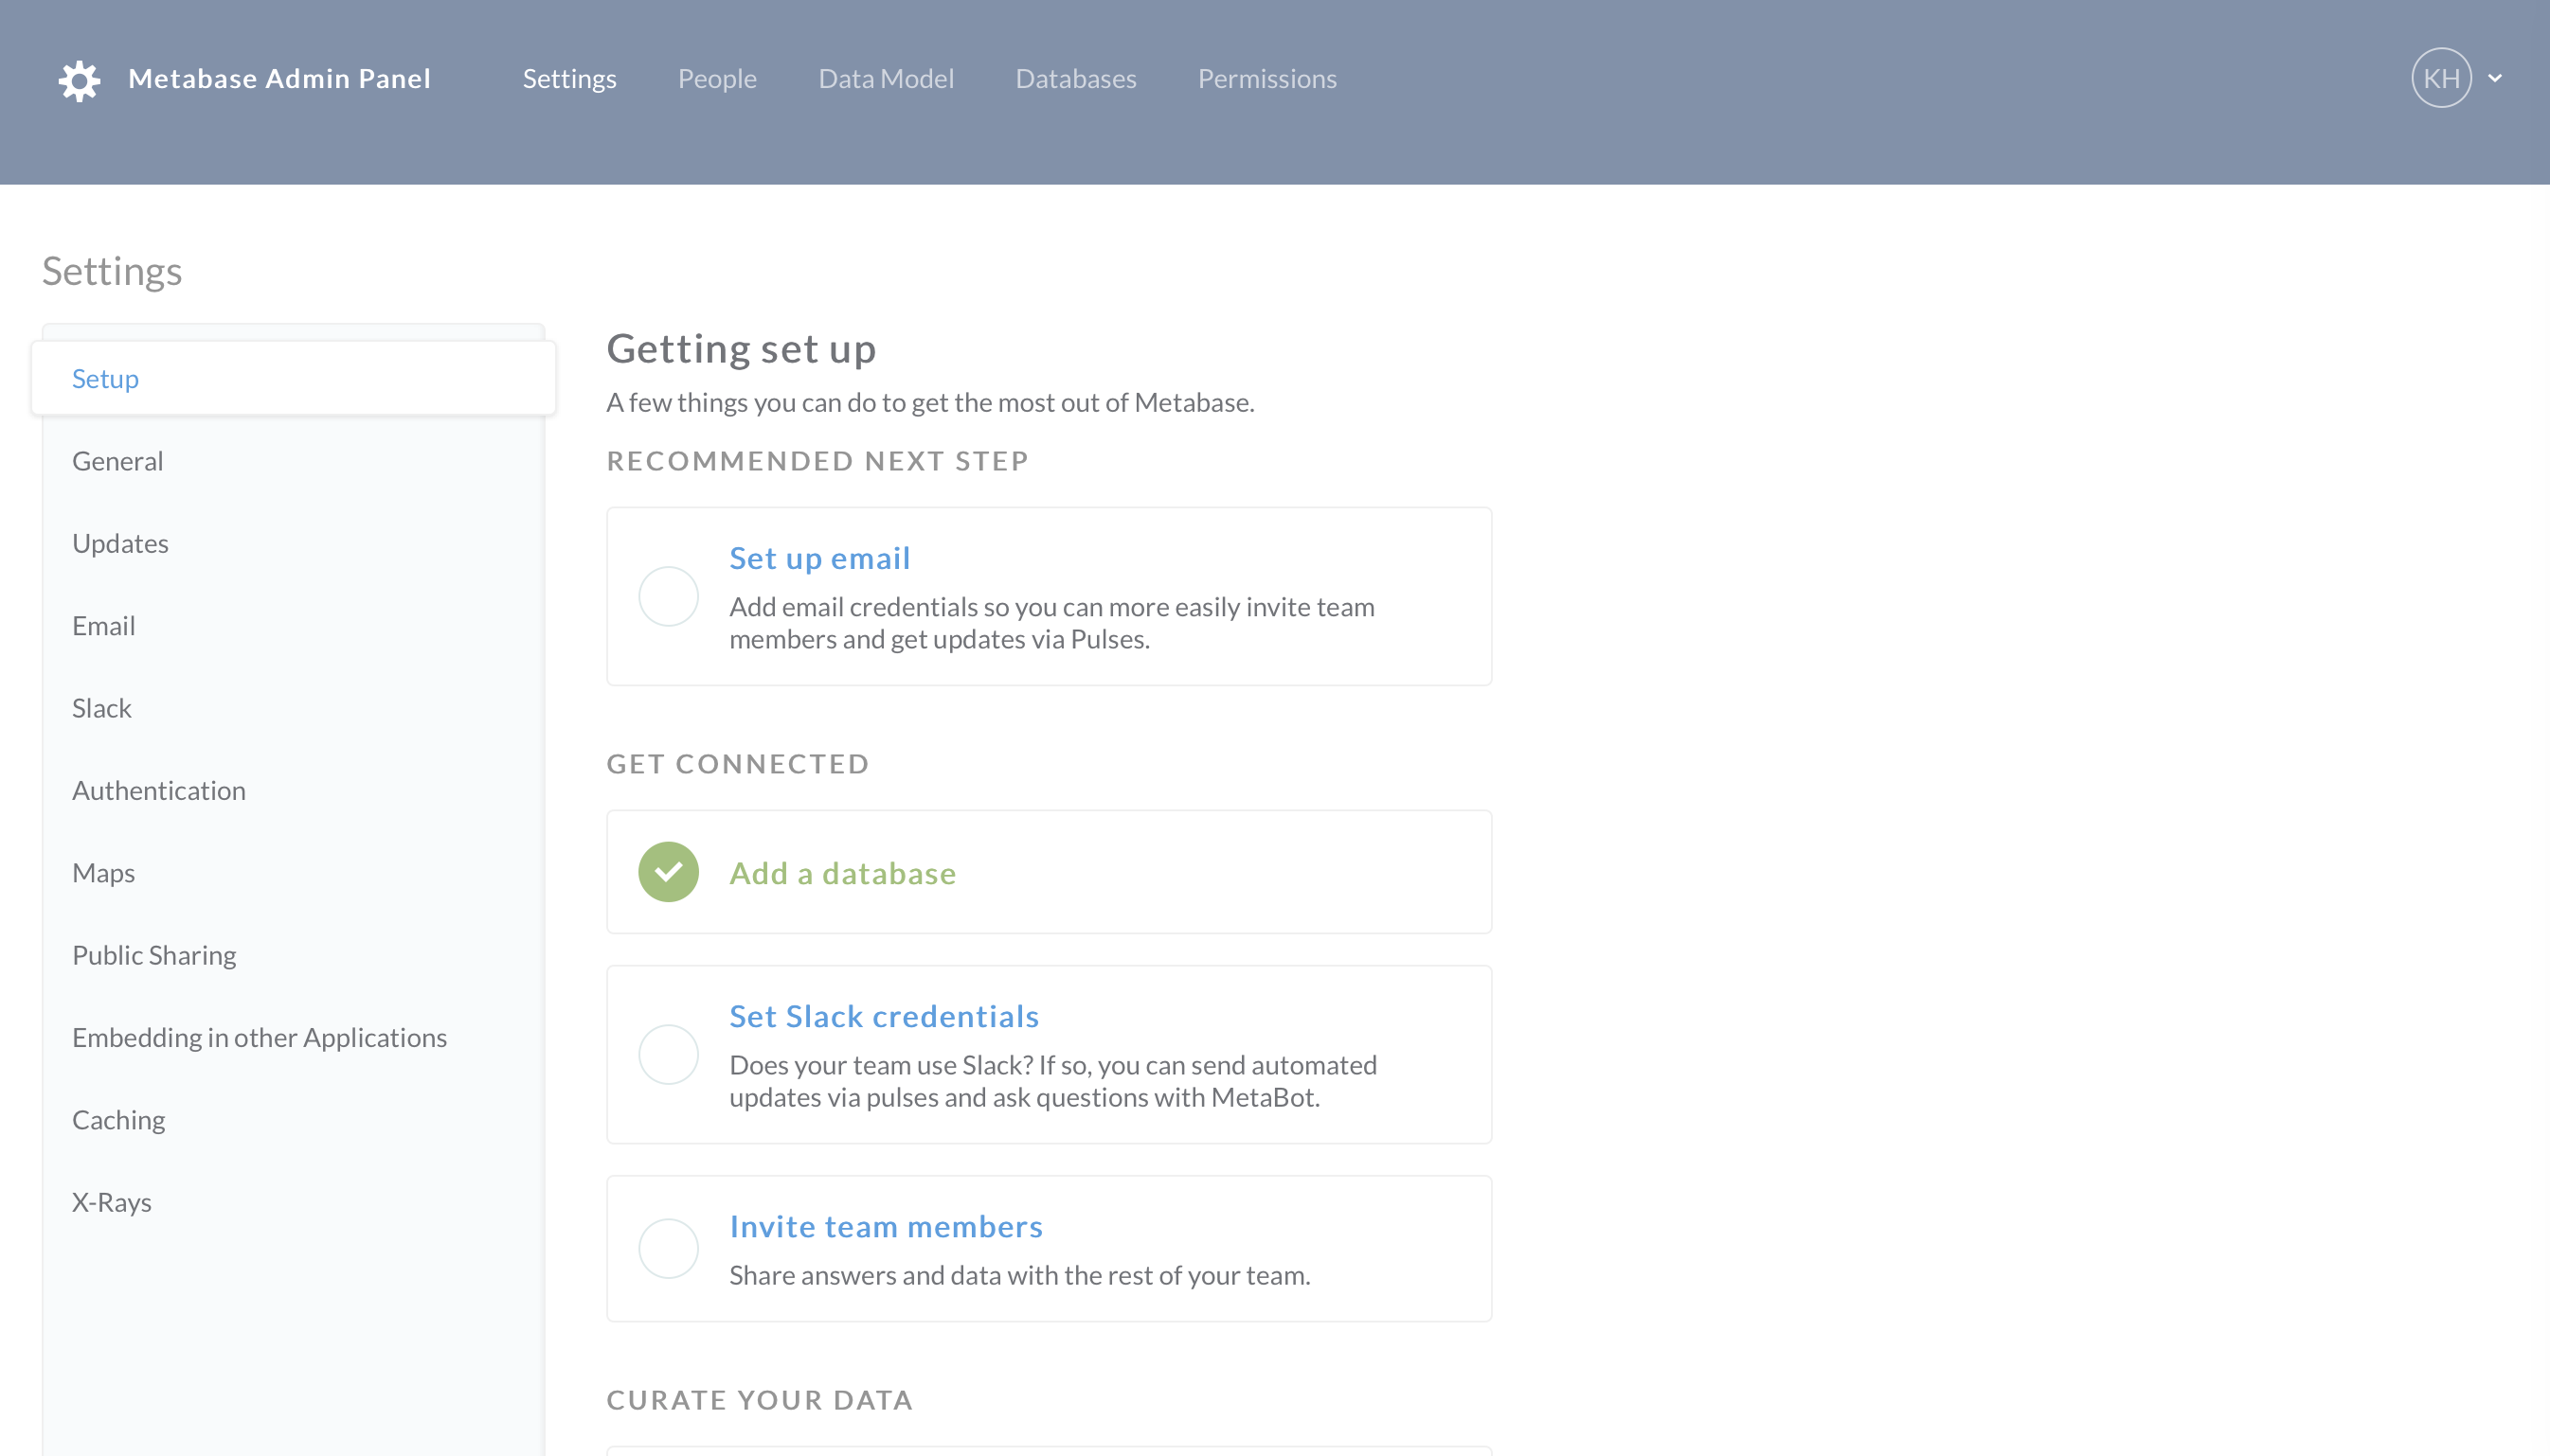
Task: Expand the account dropdown chevron
Action: click(x=2495, y=78)
